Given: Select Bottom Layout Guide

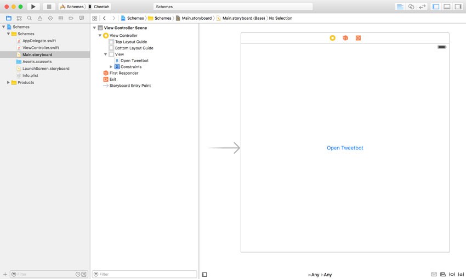Looking at the screenshot, I should click(x=134, y=48).
